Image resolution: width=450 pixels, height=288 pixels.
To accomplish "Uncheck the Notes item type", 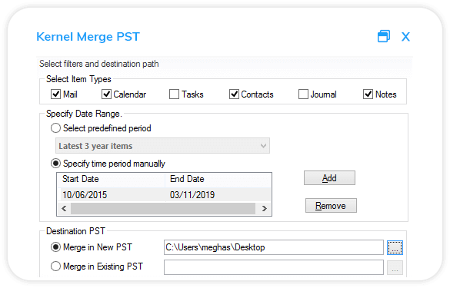I will coord(368,94).
